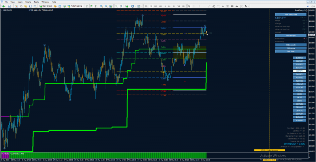This screenshot has width=316, height=162.
Task: Click the zoom out chart icon
Action: click(x=106, y=6)
